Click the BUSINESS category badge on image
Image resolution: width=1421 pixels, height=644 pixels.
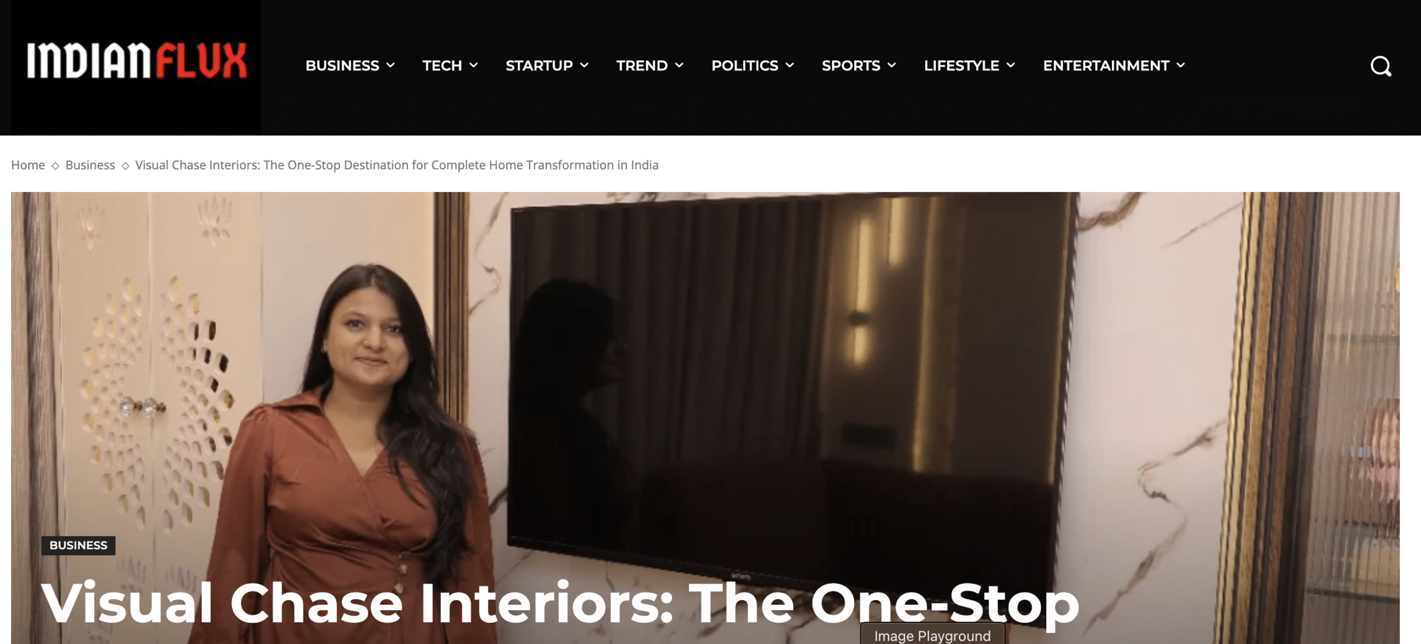point(78,545)
